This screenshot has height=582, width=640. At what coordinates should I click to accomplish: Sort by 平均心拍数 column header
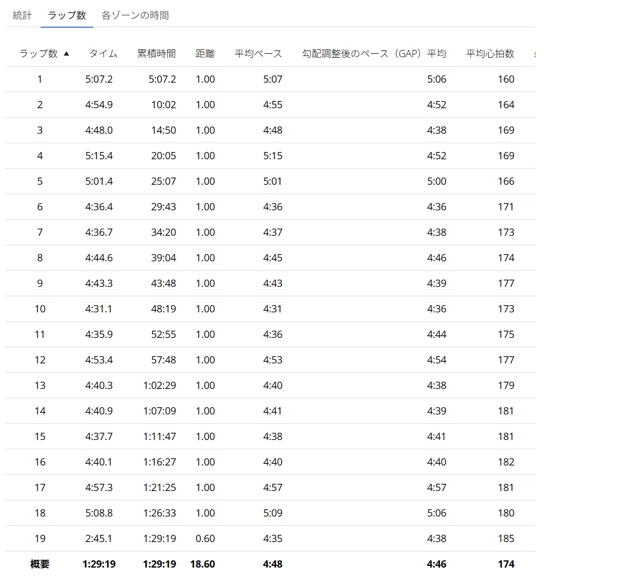pos(490,54)
